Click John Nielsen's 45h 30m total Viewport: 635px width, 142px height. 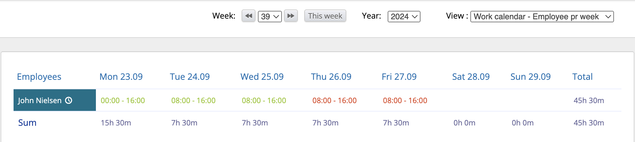pyautogui.click(x=589, y=100)
